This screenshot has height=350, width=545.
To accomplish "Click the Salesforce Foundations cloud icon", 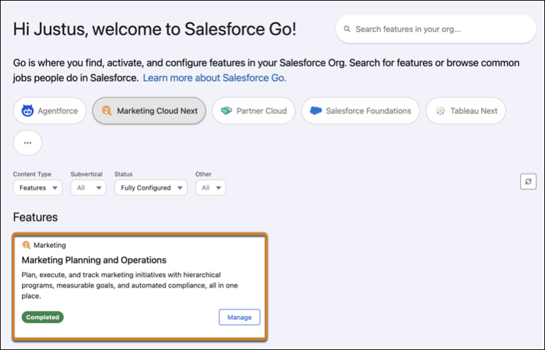I will click(x=316, y=111).
